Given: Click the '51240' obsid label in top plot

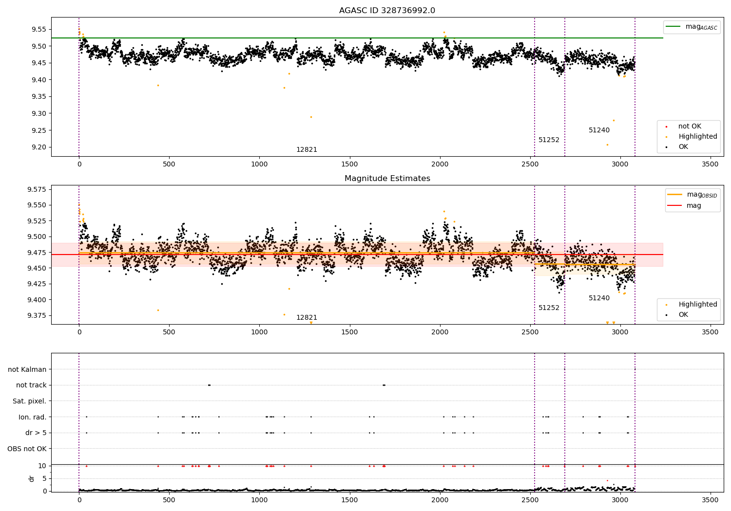Looking at the screenshot, I should [x=599, y=130].
